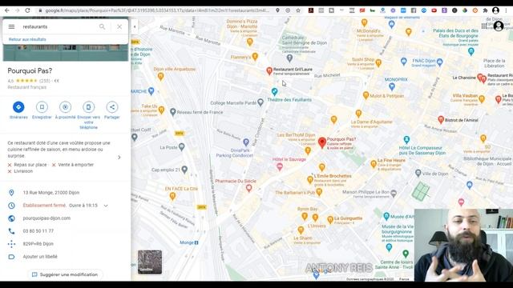Screen dimensions: 513x288
Task: Click address 13 Rue Monge, 21000 Dijon
Action: [51, 193]
